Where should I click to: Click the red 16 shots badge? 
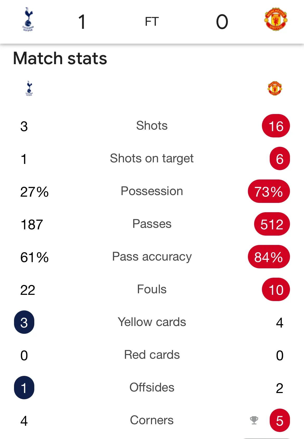coord(276,126)
